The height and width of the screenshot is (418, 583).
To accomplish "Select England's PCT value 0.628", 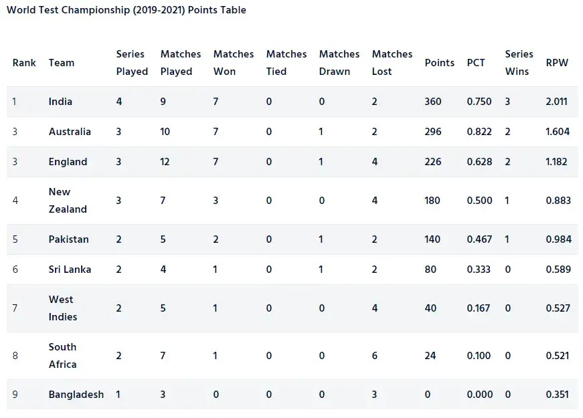I will (x=479, y=162).
